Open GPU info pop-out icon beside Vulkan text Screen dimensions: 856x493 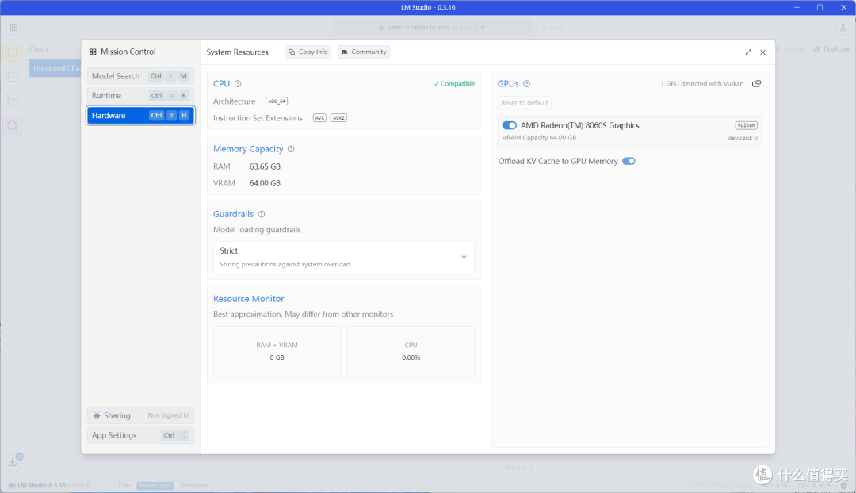point(757,83)
